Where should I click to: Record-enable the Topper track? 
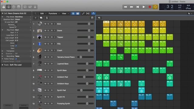coord(52,37)
